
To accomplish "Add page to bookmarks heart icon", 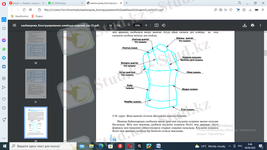I will (x=231, y=10).
